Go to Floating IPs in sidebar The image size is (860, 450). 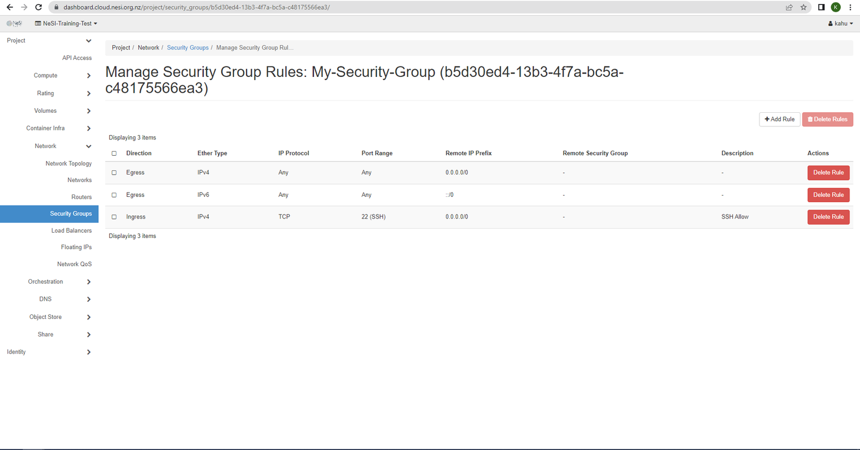pyautogui.click(x=76, y=247)
